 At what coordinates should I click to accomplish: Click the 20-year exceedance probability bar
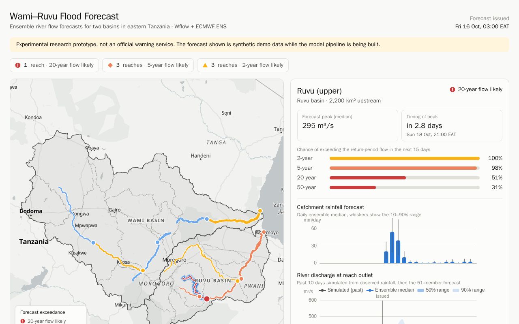click(x=405, y=178)
